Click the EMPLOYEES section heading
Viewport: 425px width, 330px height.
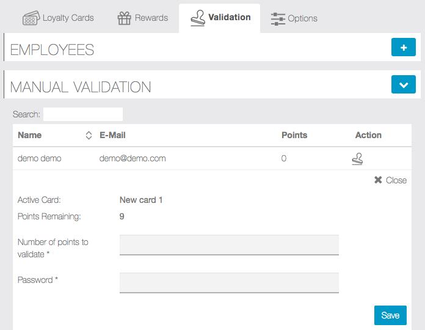(52, 50)
